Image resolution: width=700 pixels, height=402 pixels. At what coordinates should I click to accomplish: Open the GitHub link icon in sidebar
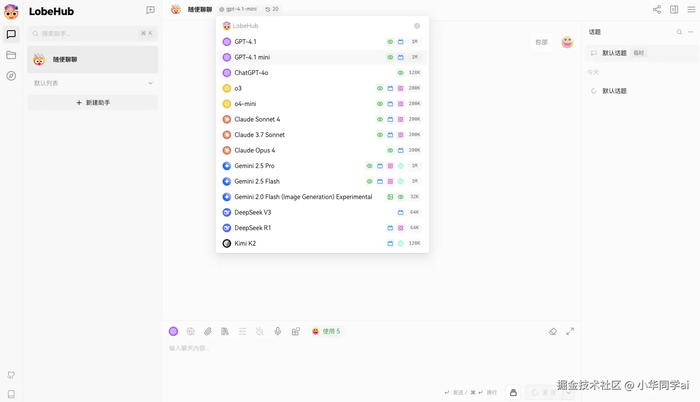pyautogui.click(x=11, y=375)
